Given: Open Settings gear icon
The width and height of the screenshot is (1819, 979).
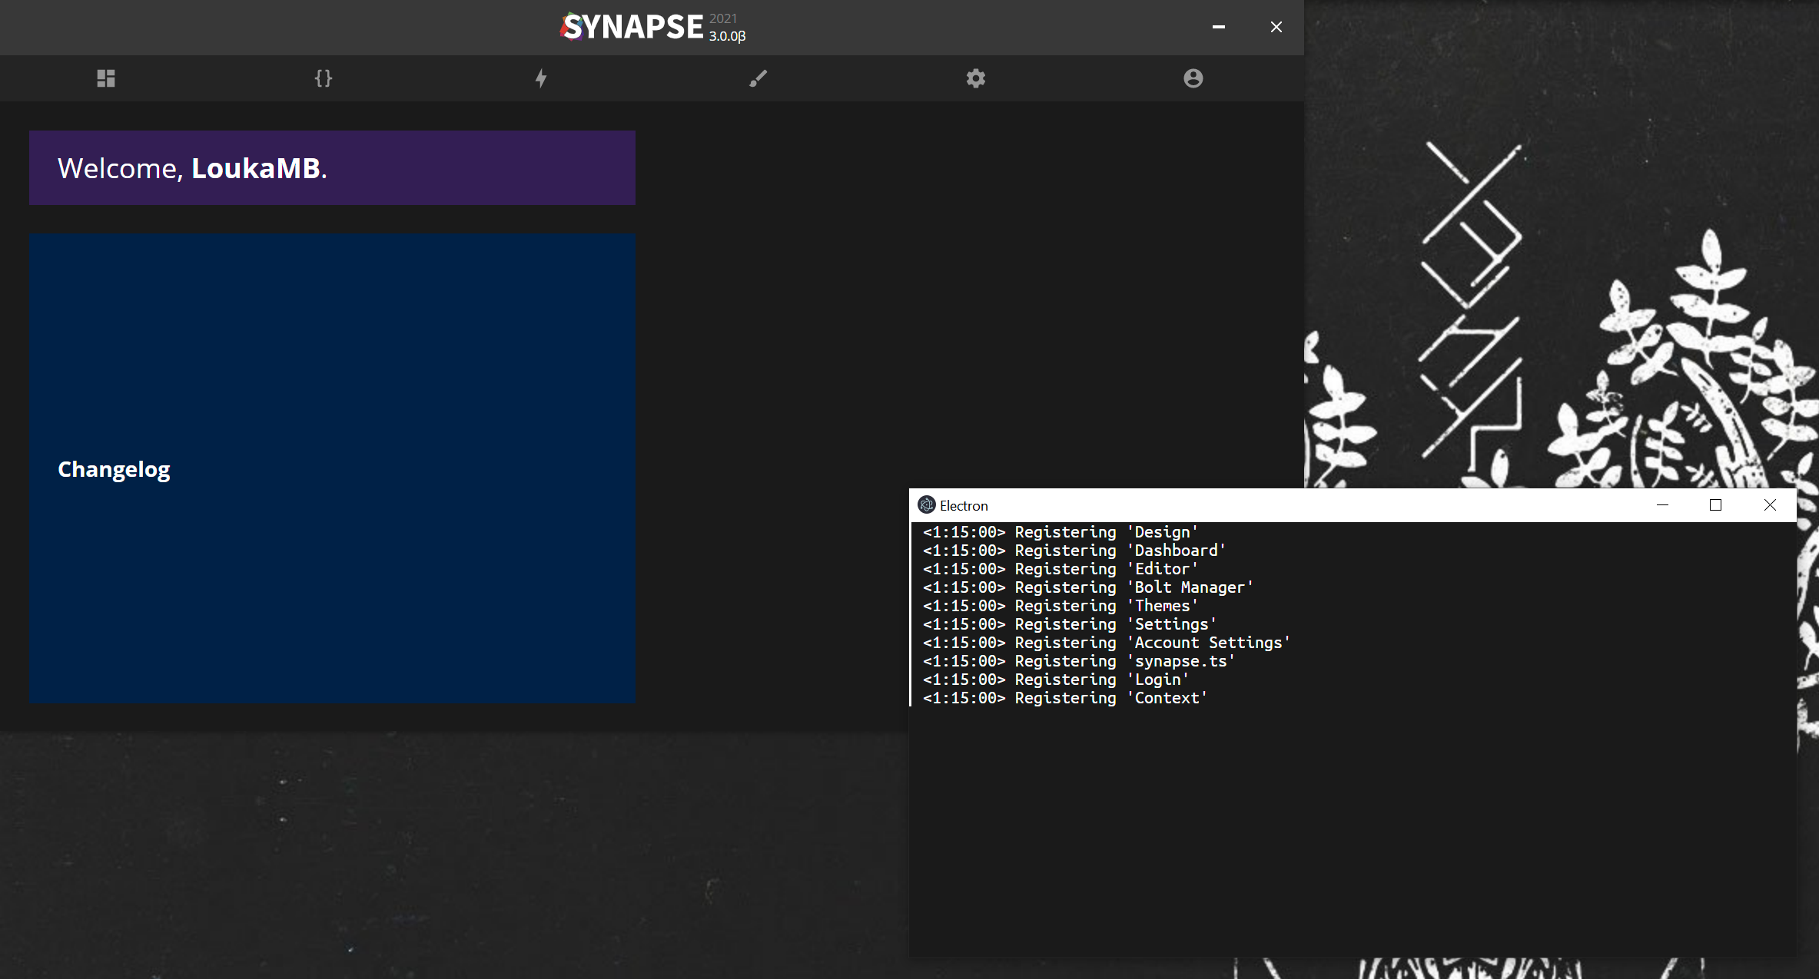Looking at the screenshot, I should point(976,78).
